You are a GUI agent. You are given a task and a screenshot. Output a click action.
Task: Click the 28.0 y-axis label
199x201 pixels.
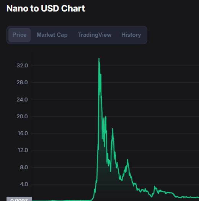tap(22, 82)
